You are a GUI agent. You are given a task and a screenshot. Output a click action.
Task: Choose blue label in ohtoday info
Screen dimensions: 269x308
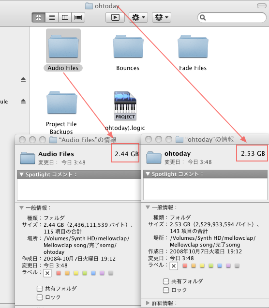coord(220,266)
